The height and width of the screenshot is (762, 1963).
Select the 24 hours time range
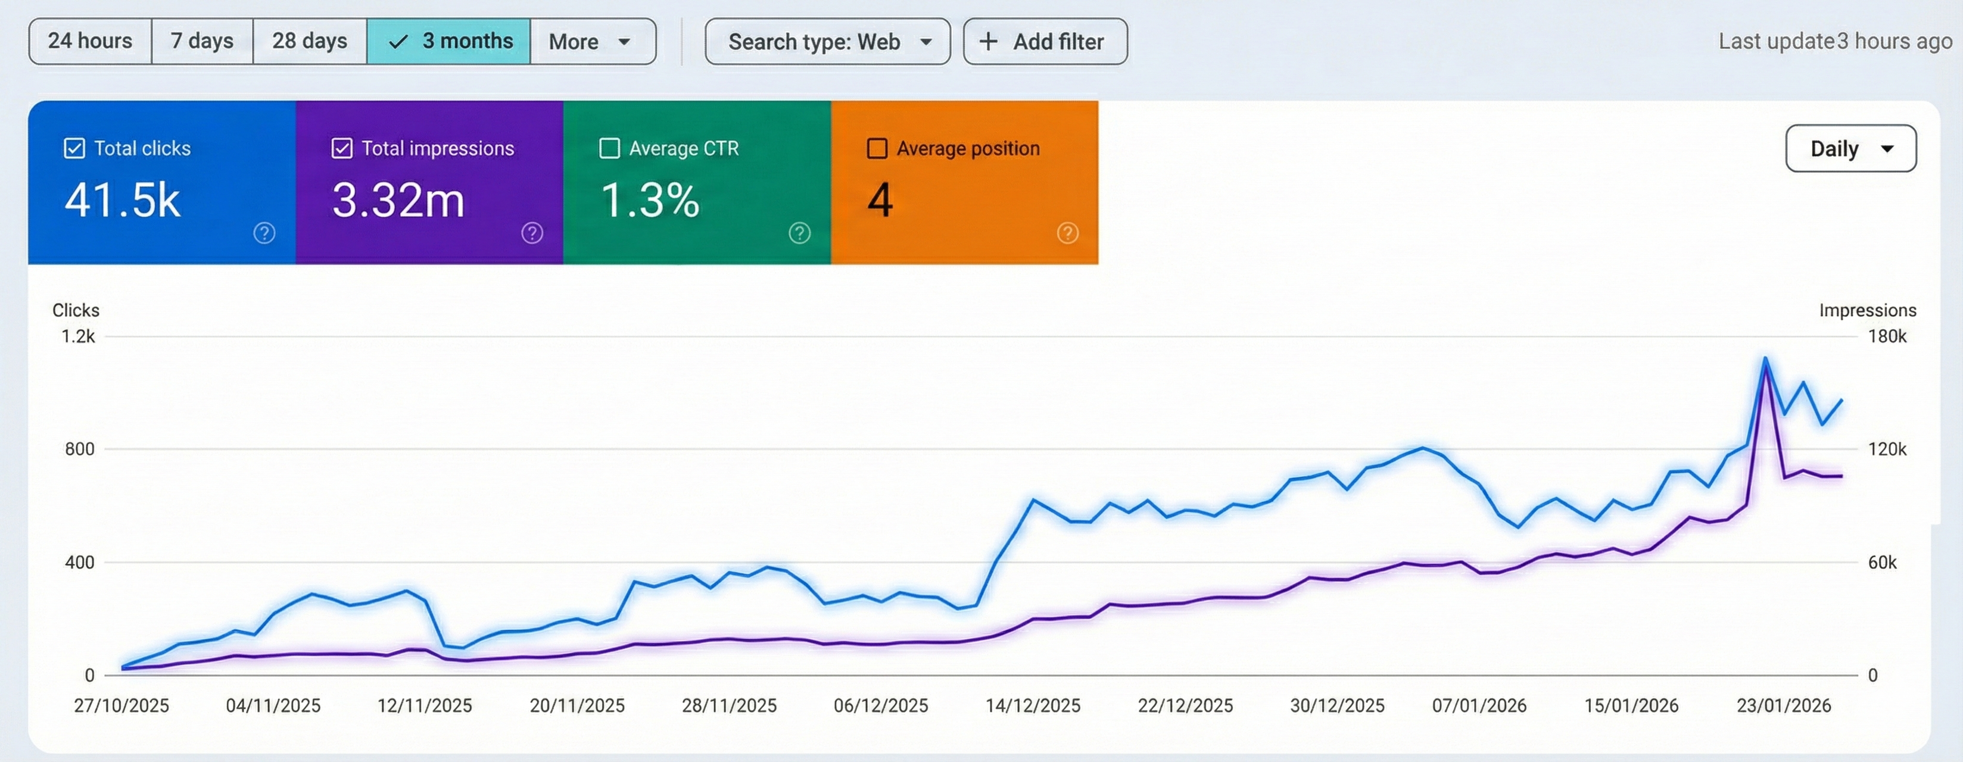[89, 41]
